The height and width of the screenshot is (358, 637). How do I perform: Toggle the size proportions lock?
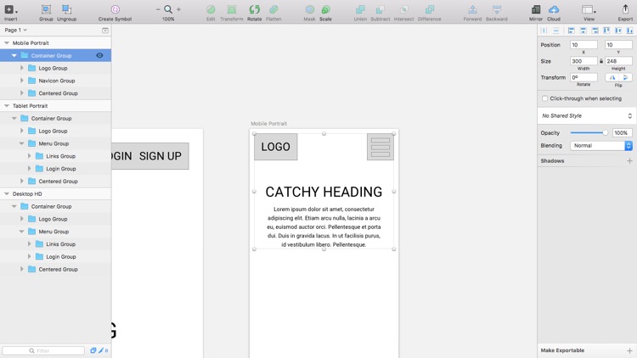[x=601, y=61]
